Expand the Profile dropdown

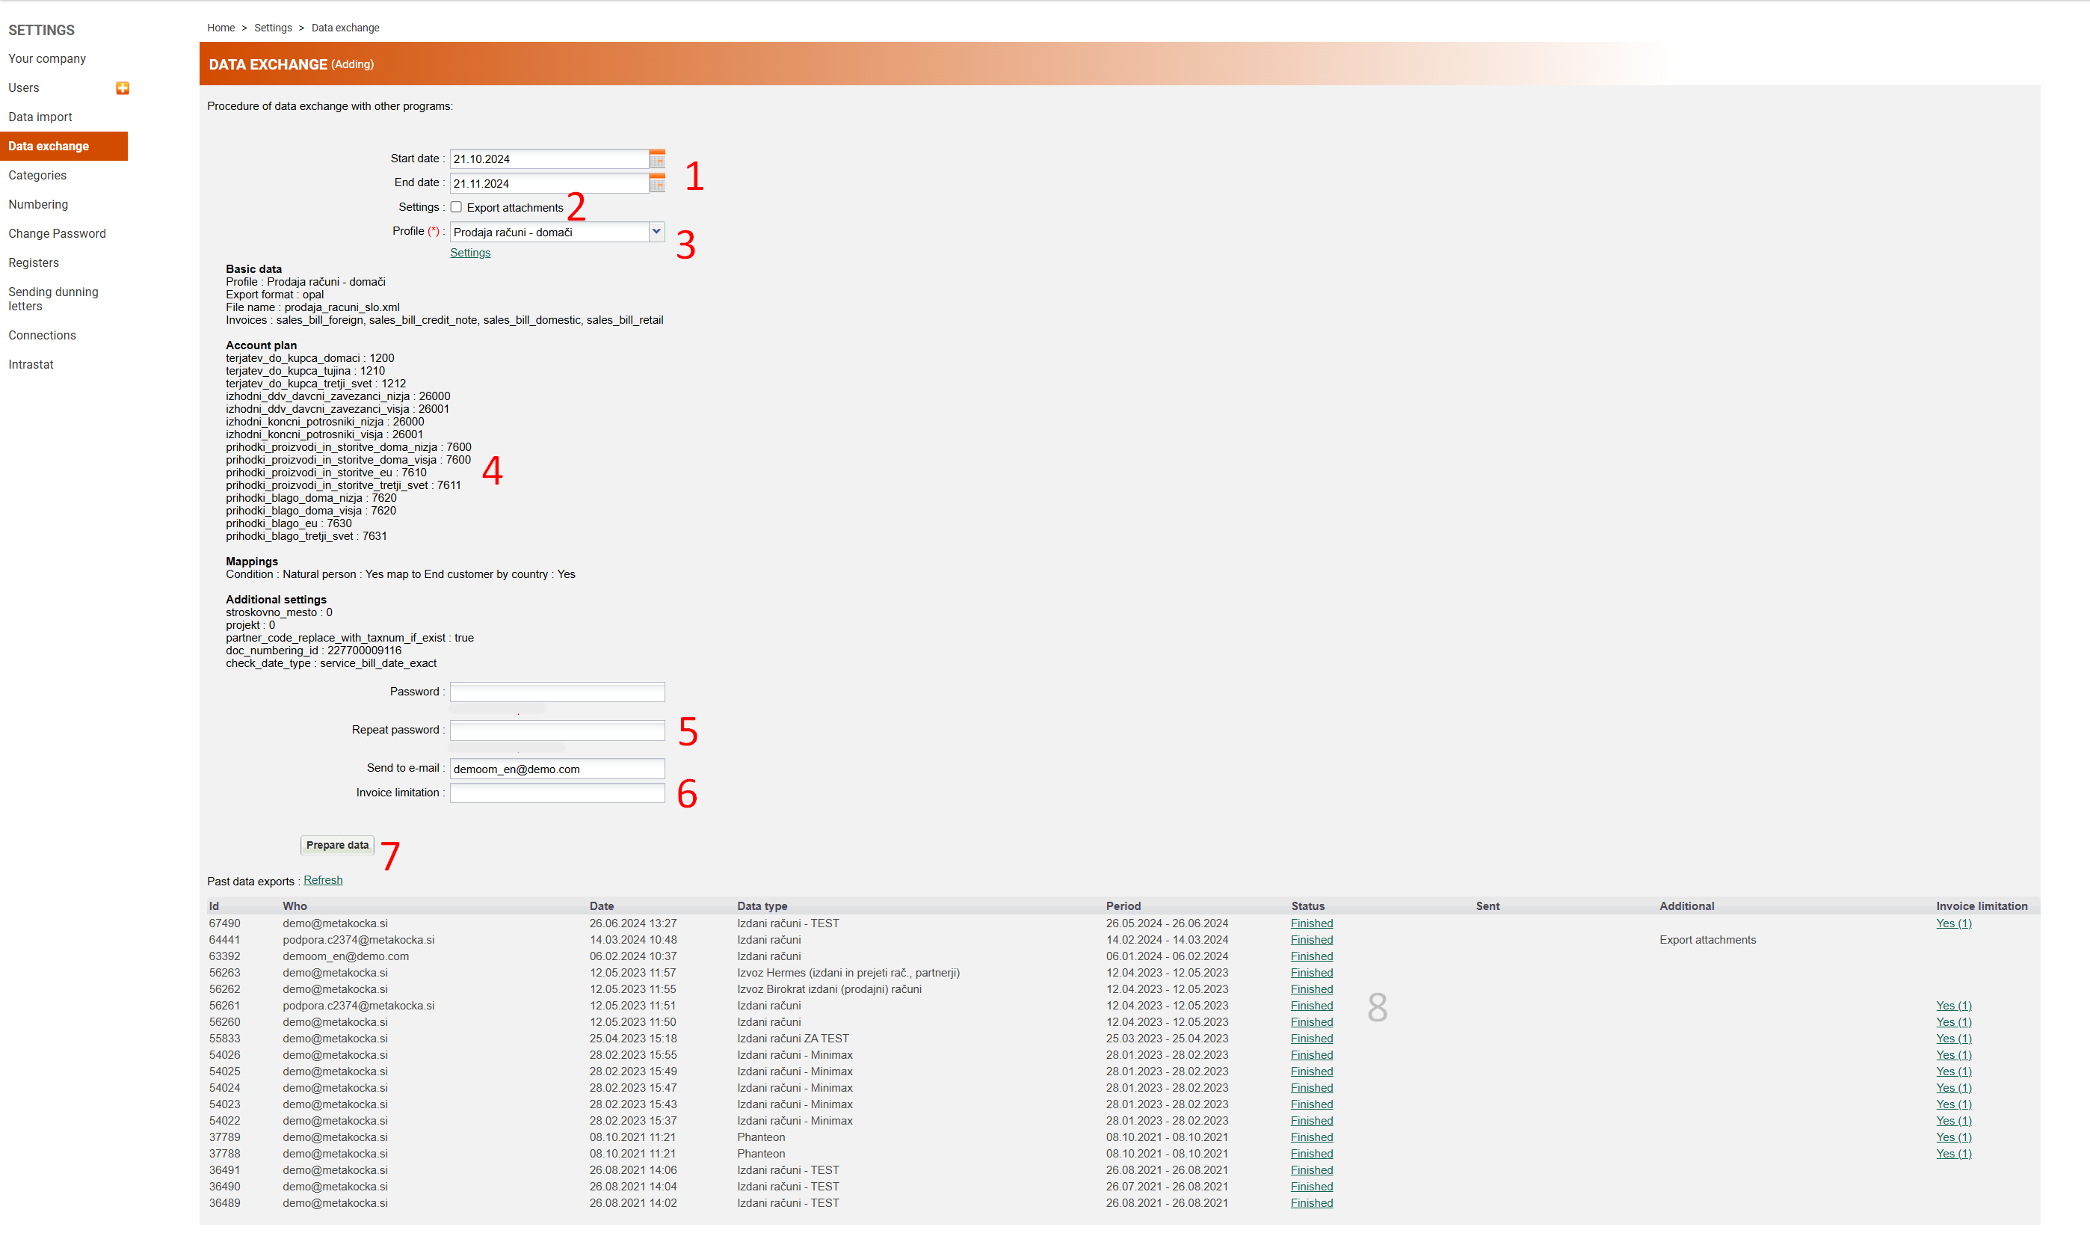pyautogui.click(x=656, y=232)
